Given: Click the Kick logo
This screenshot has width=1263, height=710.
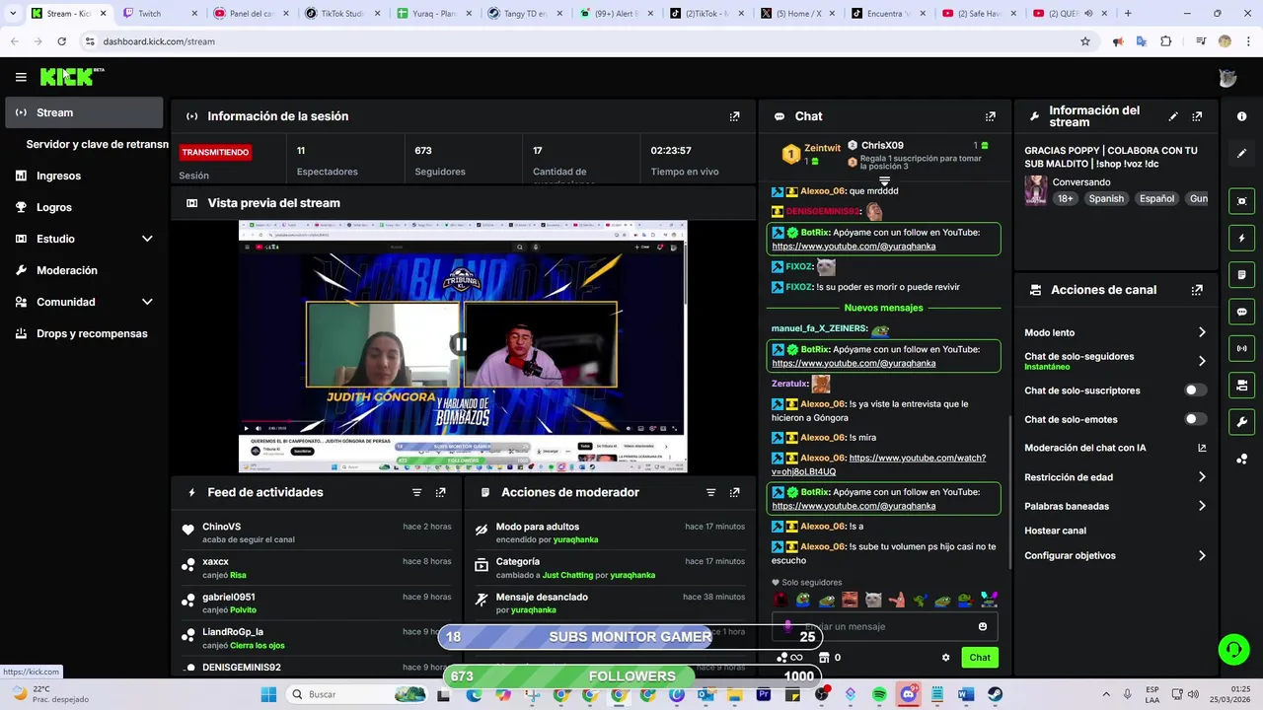Looking at the screenshot, I should coord(72,77).
